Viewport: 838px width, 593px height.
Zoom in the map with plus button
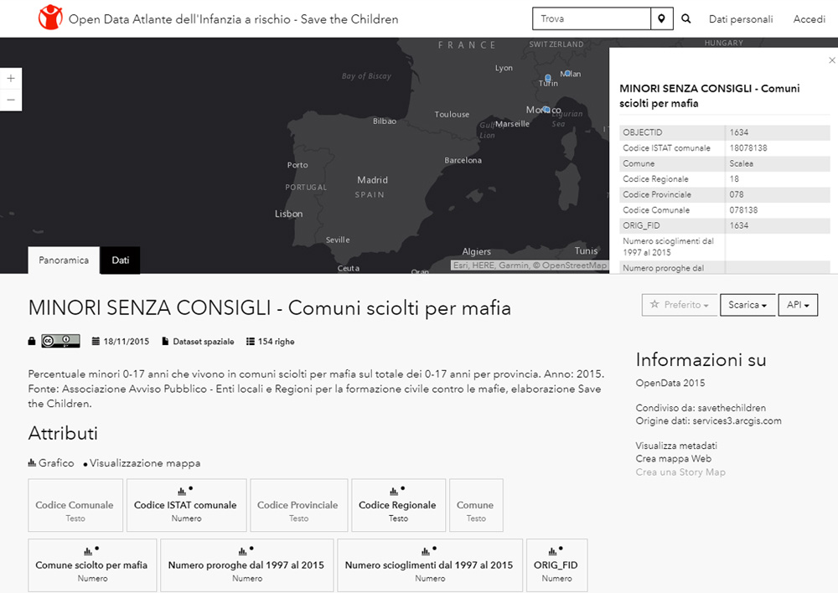[x=11, y=79]
